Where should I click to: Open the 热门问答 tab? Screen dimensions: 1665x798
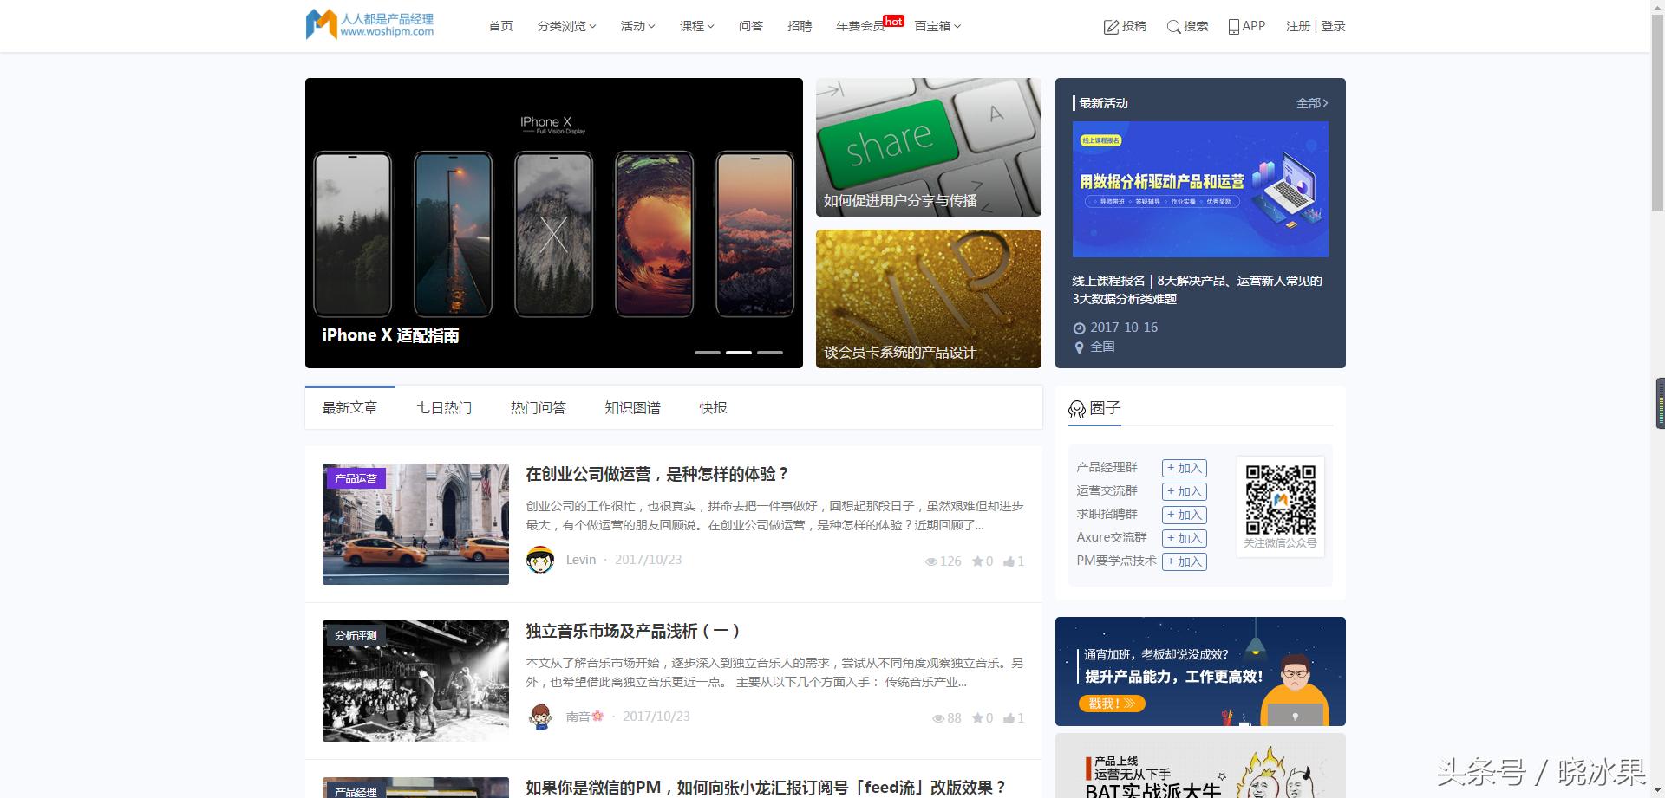[x=539, y=407]
